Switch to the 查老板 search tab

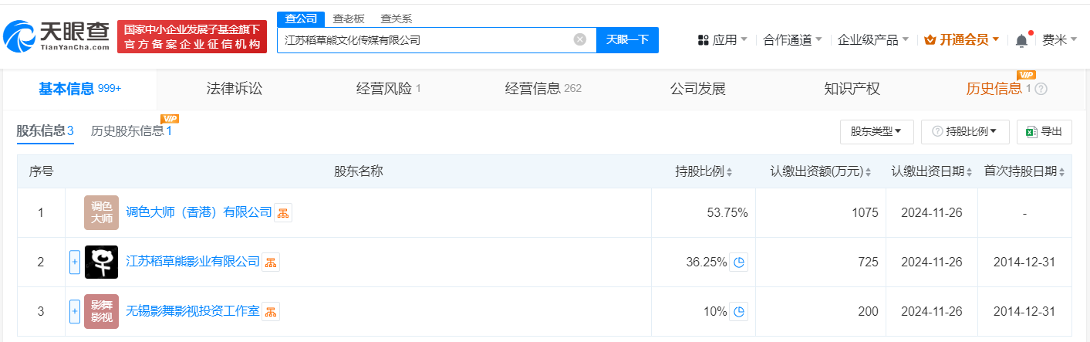(x=349, y=19)
